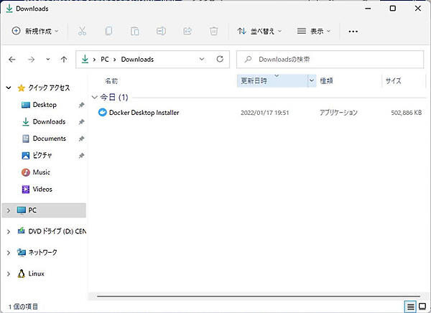Select Desktop in quick access
This screenshot has height=313, width=431.
(x=45, y=105)
